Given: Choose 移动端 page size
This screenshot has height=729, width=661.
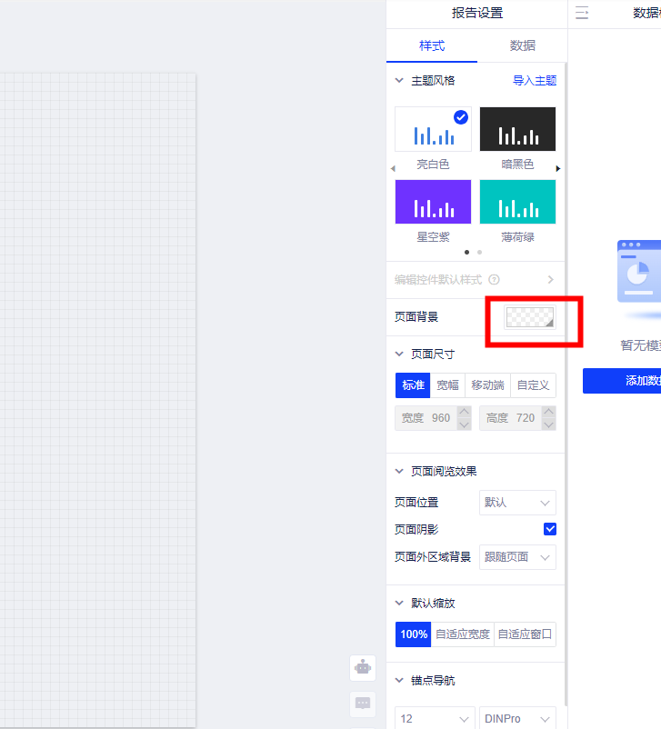Looking at the screenshot, I should point(487,385).
